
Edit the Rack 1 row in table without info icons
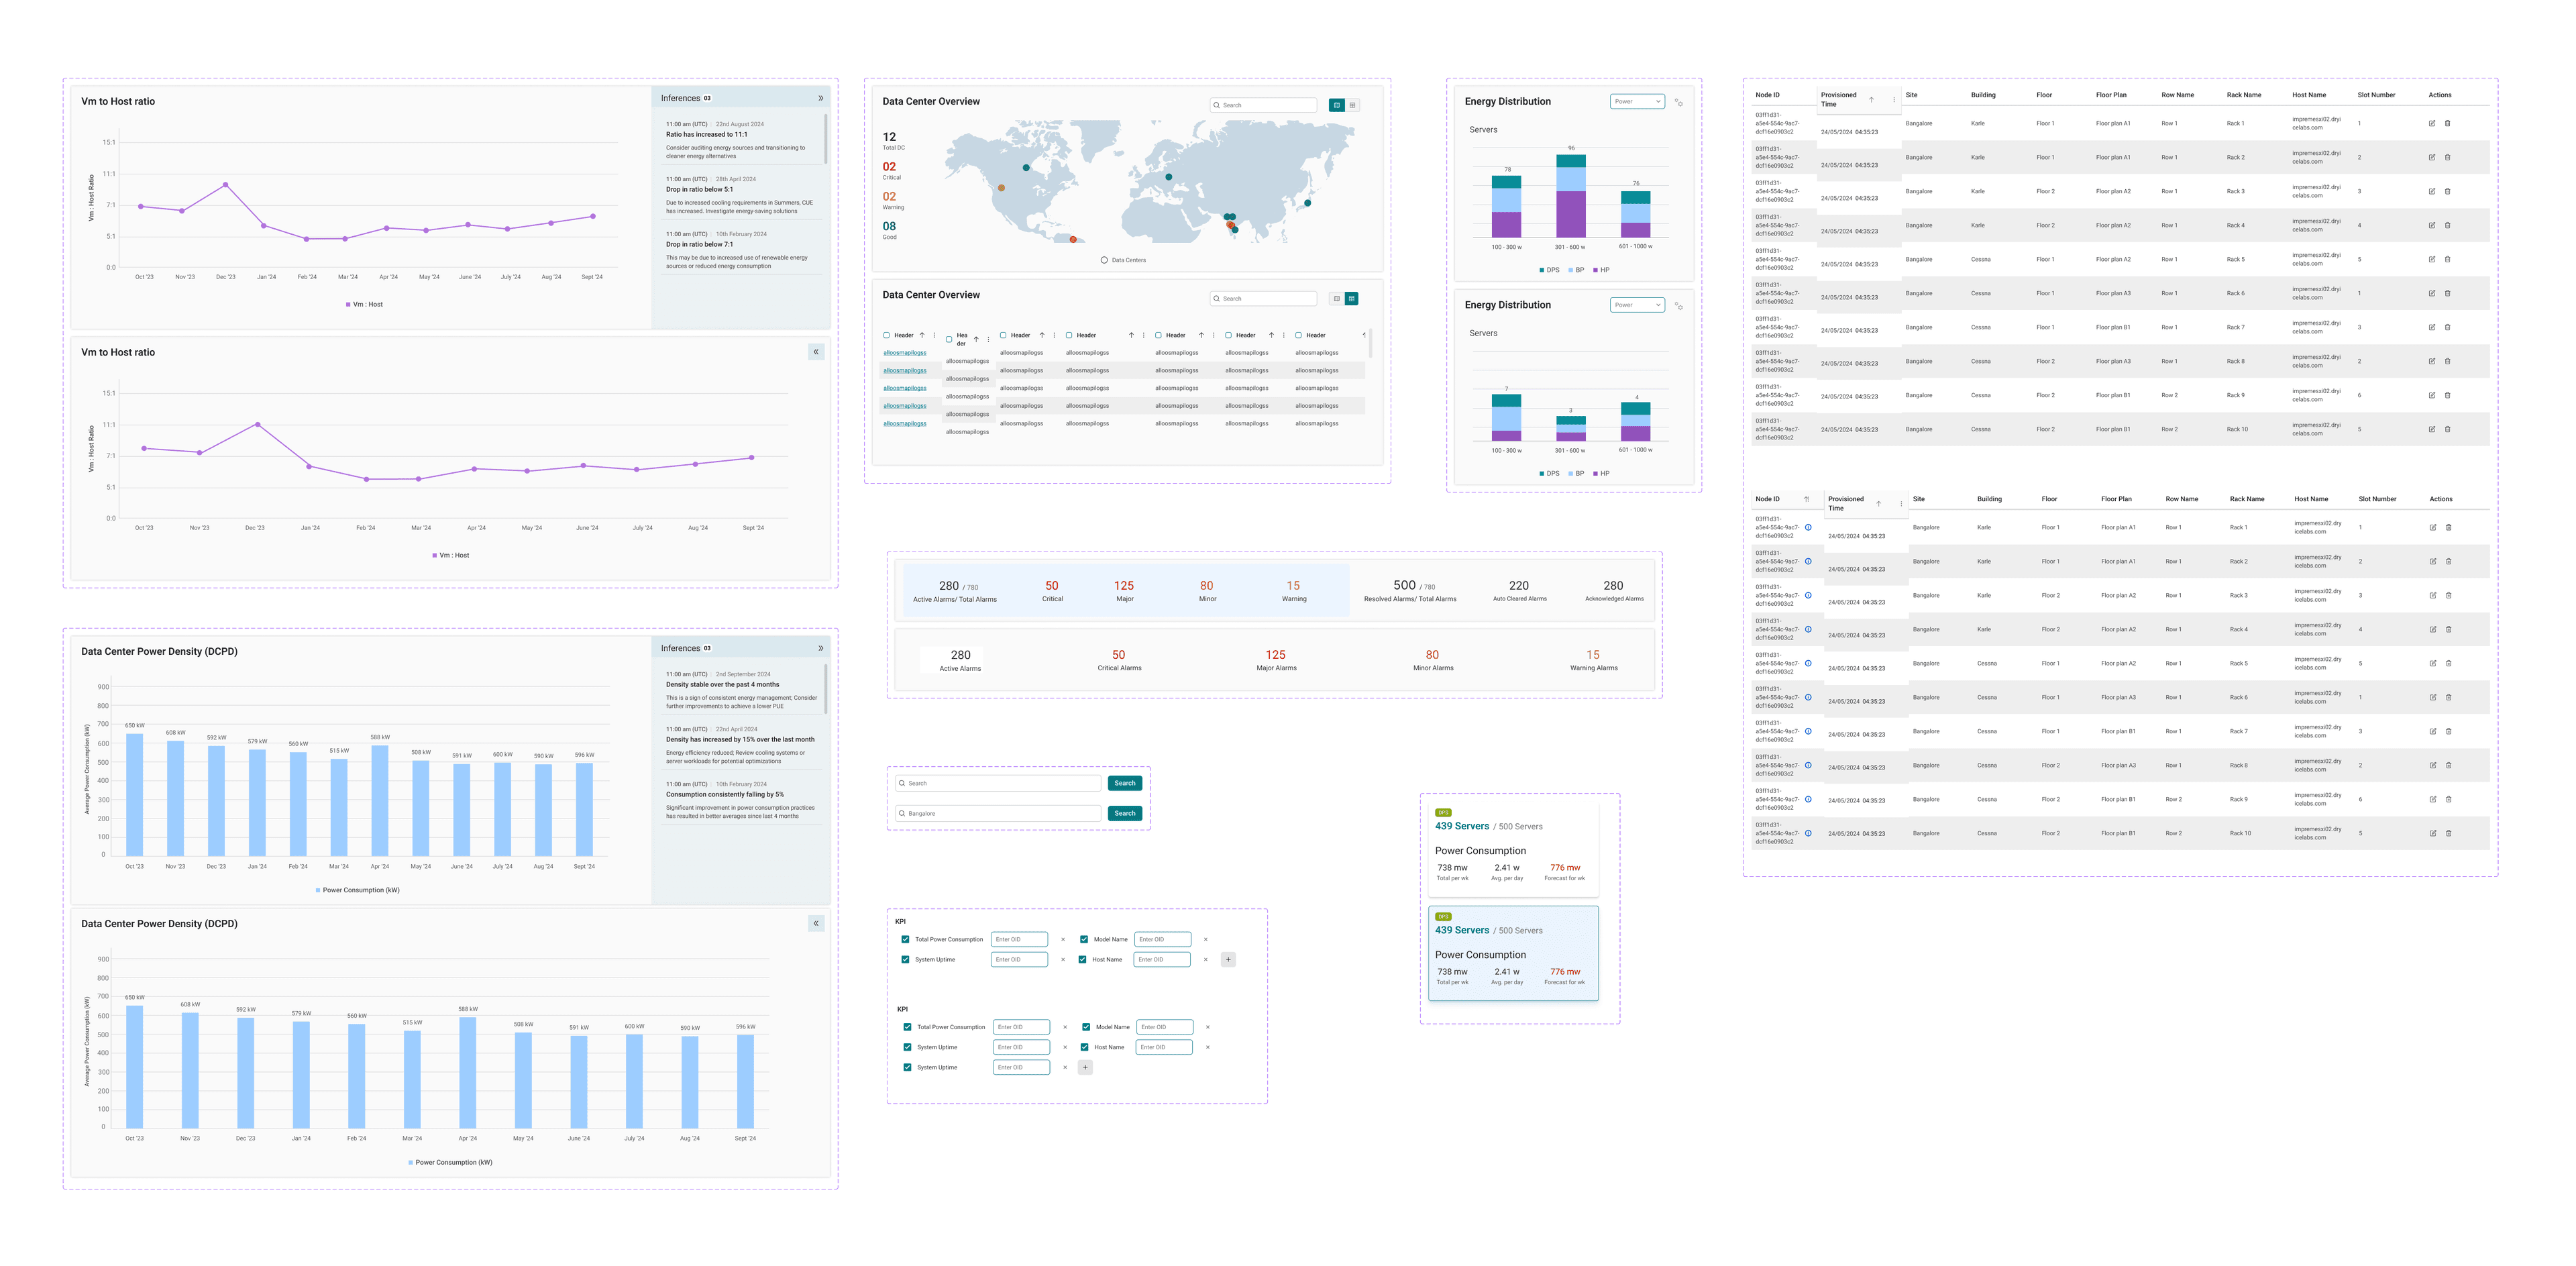click(x=2432, y=123)
